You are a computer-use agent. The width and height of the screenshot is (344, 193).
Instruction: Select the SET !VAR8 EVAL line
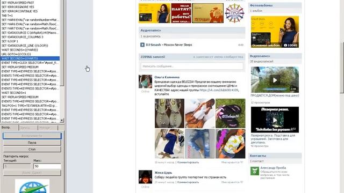[x=30, y=20]
